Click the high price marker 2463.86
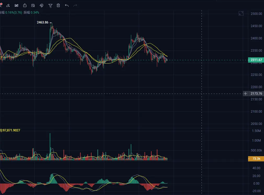 (43, 22)
